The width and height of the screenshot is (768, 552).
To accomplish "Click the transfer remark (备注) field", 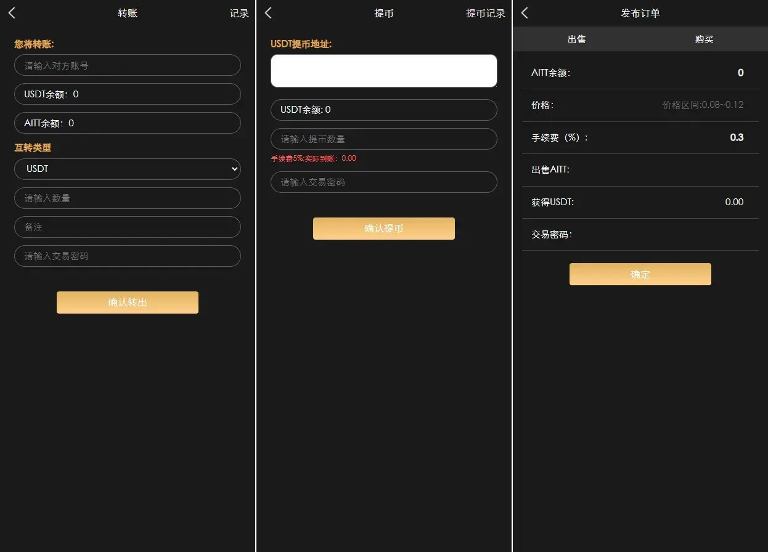I will [127, 227].
